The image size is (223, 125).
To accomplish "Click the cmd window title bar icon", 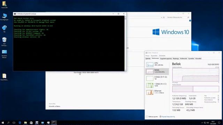I will pos(15,14).
